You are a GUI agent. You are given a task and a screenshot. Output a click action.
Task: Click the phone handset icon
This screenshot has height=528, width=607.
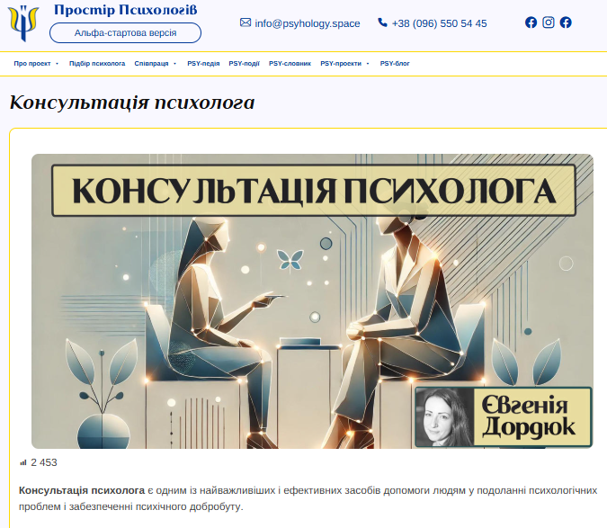tap(382, 22)
